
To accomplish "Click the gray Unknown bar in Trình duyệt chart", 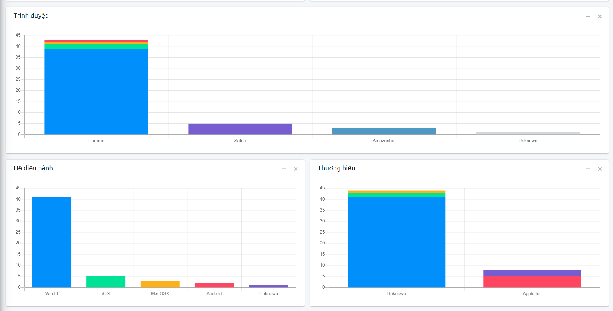I will click(x=528, y=133).
